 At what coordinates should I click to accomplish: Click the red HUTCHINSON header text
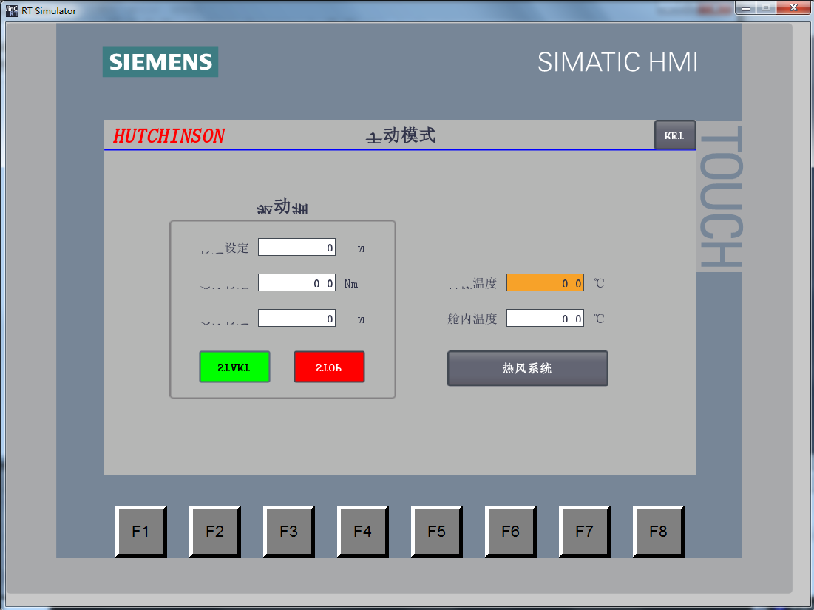[169, 136]
